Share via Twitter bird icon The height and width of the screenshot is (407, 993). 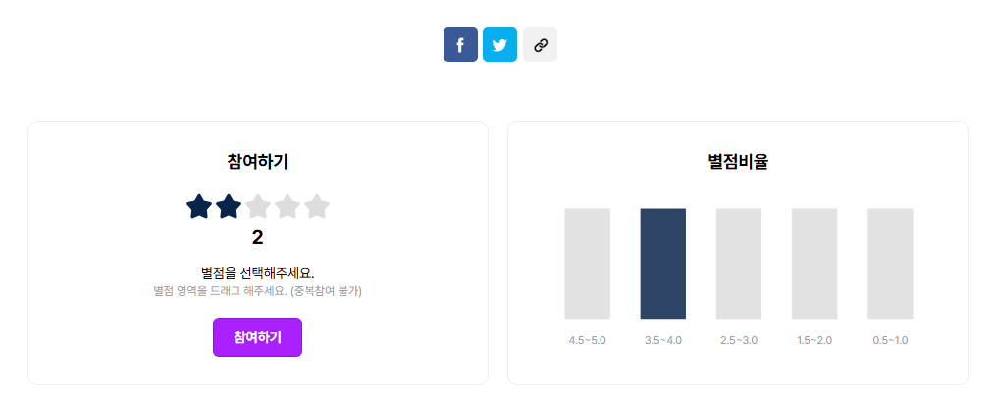pyautogui.click(x=499, y=45)
